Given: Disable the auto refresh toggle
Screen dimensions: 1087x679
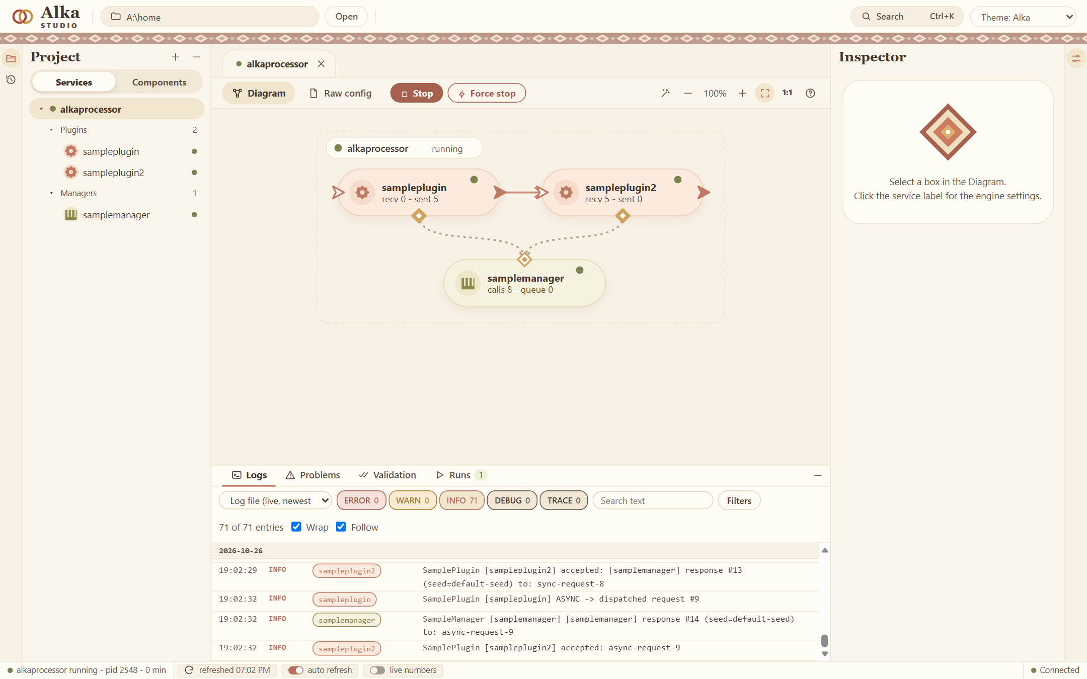Looking at the screenshot, I should pos(296,670).
